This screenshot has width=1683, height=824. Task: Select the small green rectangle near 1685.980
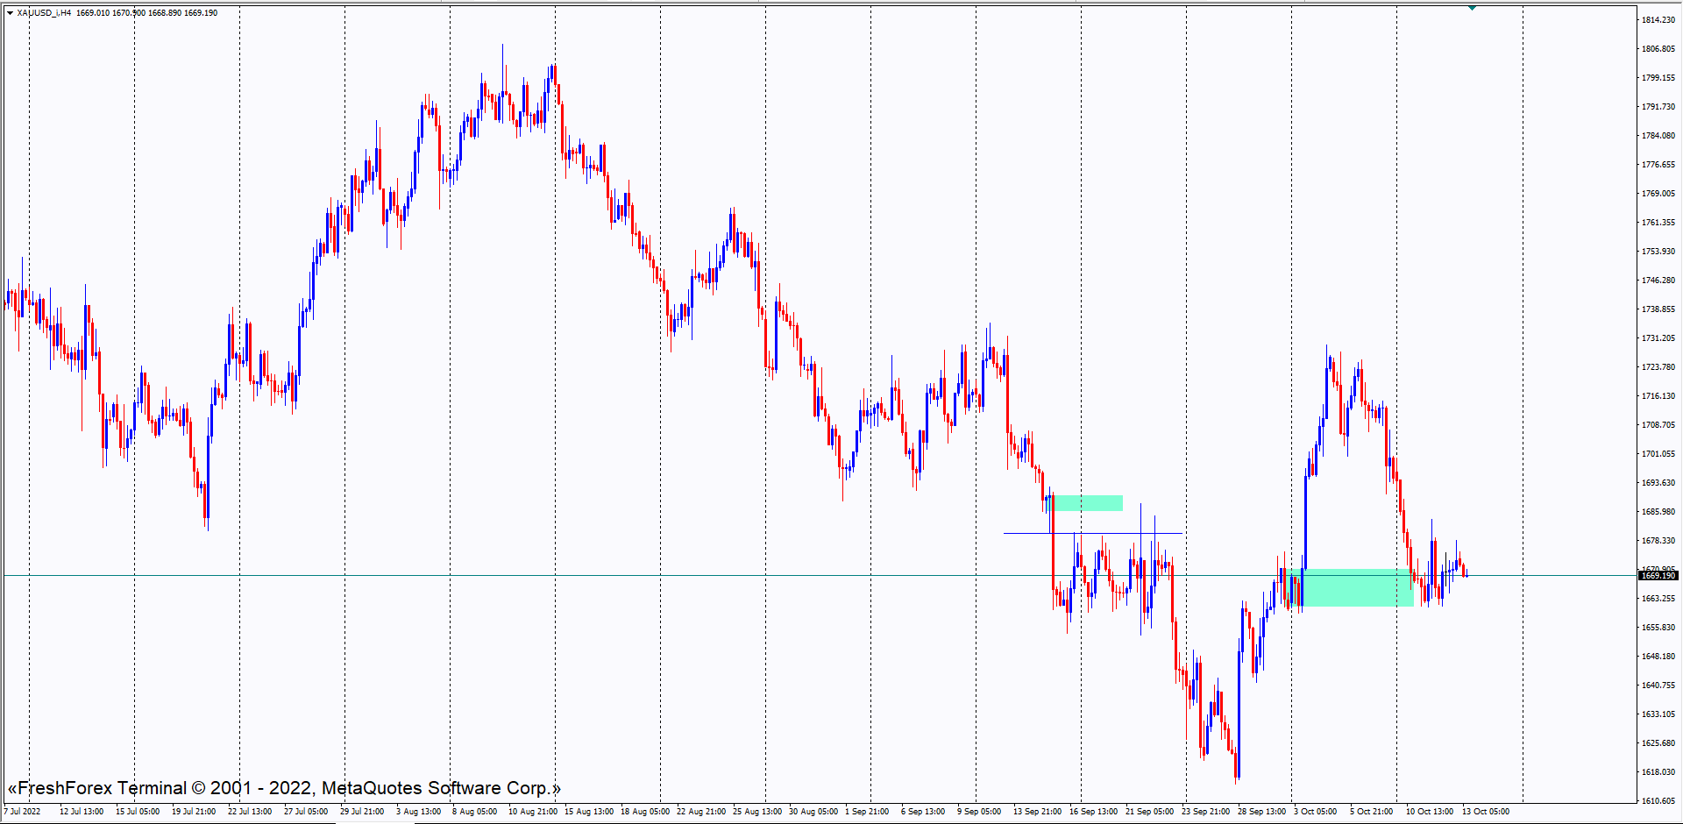[x=1088, y=503]
